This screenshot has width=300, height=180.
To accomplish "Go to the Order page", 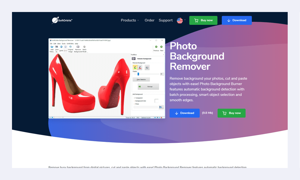I will pos(149,20).
